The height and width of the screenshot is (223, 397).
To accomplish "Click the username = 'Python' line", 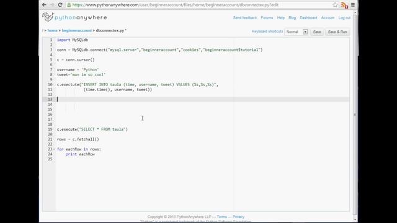I will click(78, 70).
